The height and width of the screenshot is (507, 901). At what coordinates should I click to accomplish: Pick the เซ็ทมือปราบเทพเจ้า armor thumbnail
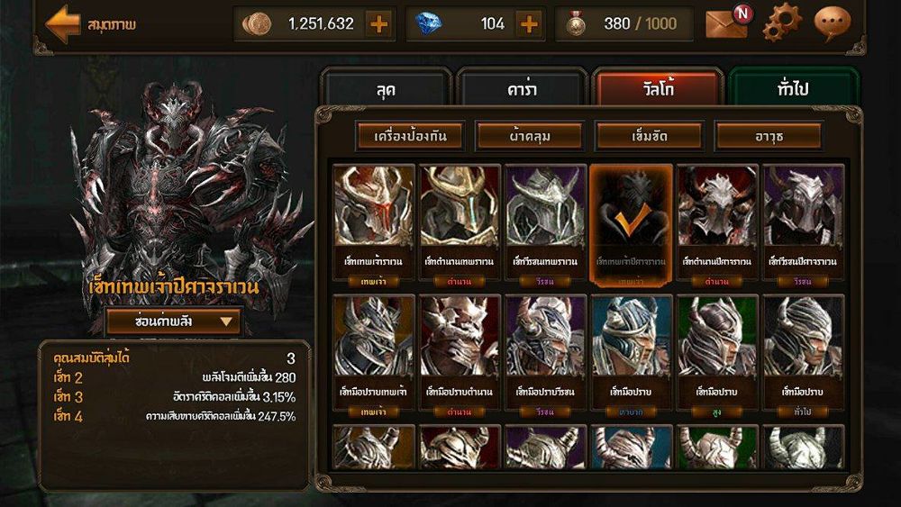(374, 356)
